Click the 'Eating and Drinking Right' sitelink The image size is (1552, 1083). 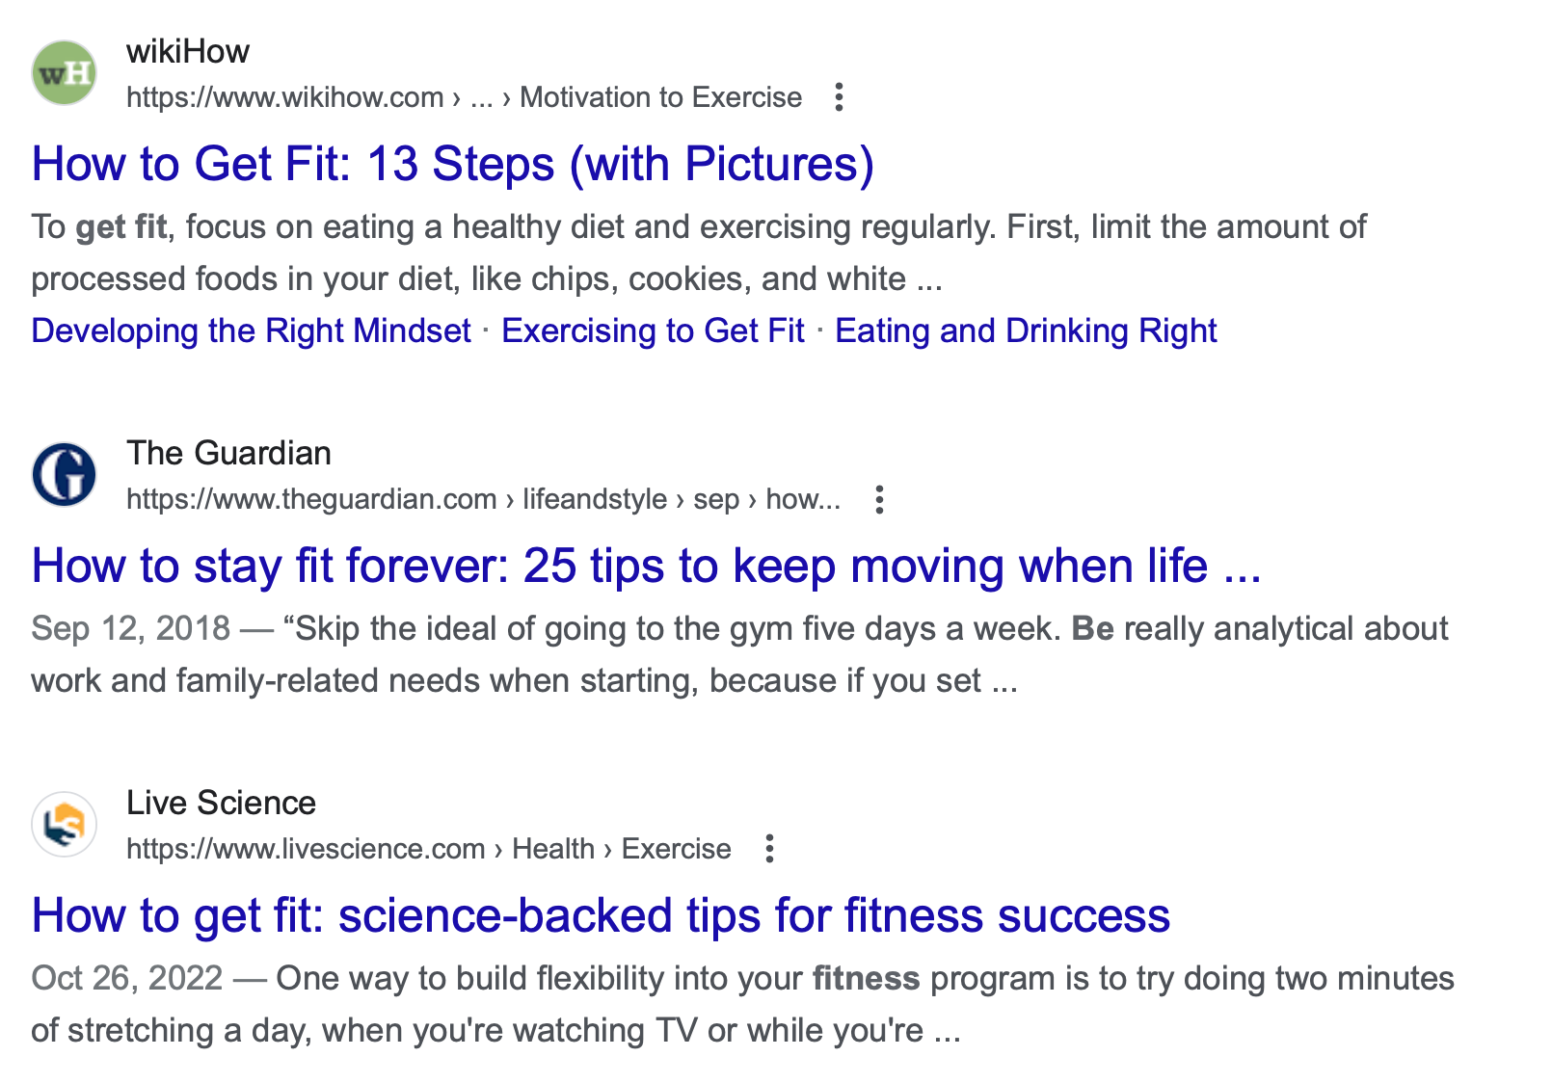pyautogui.click(x=1026, y=330)
